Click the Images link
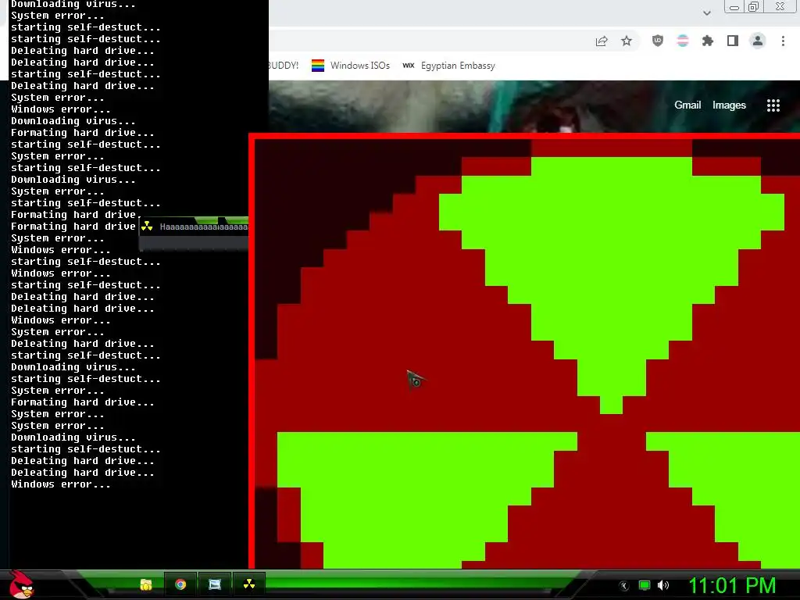The height and width of the screenshot is (600, 800). tap(729, 105)
